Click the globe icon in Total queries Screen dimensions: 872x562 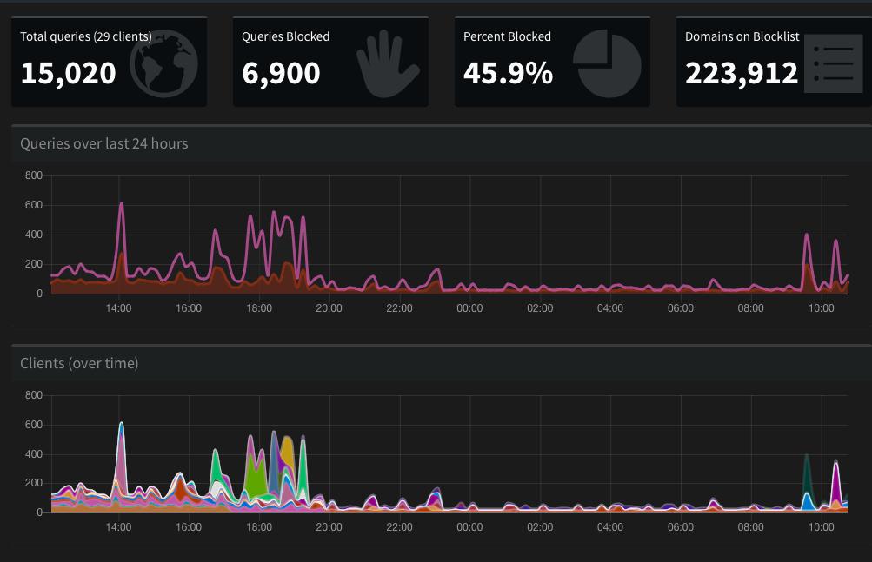point(163,63)
